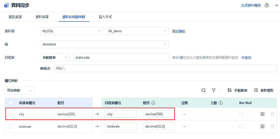The width and height of the screenshot is (280, 139).
Task: Select the city source row checkbox
Action: click(10, 114)
